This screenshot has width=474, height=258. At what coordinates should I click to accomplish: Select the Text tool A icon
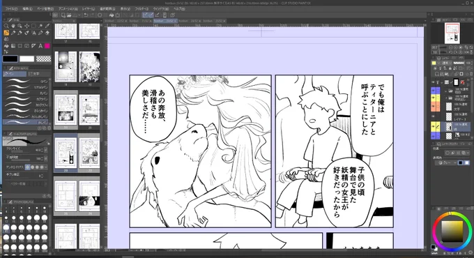tap(40, 45)
